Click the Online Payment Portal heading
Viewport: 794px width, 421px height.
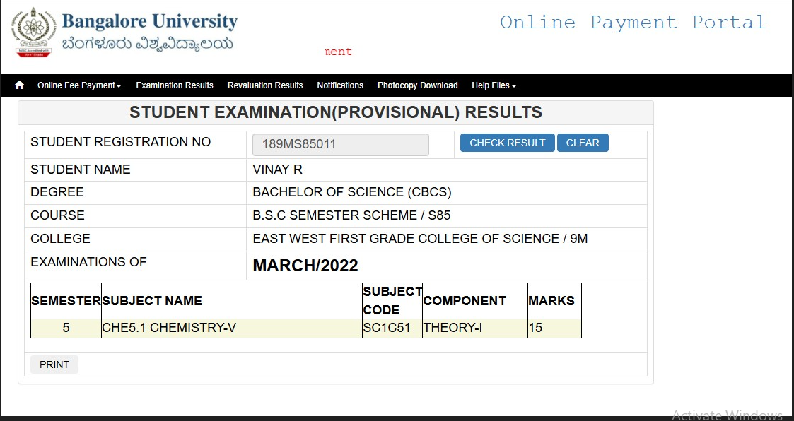tap(633, 23)
